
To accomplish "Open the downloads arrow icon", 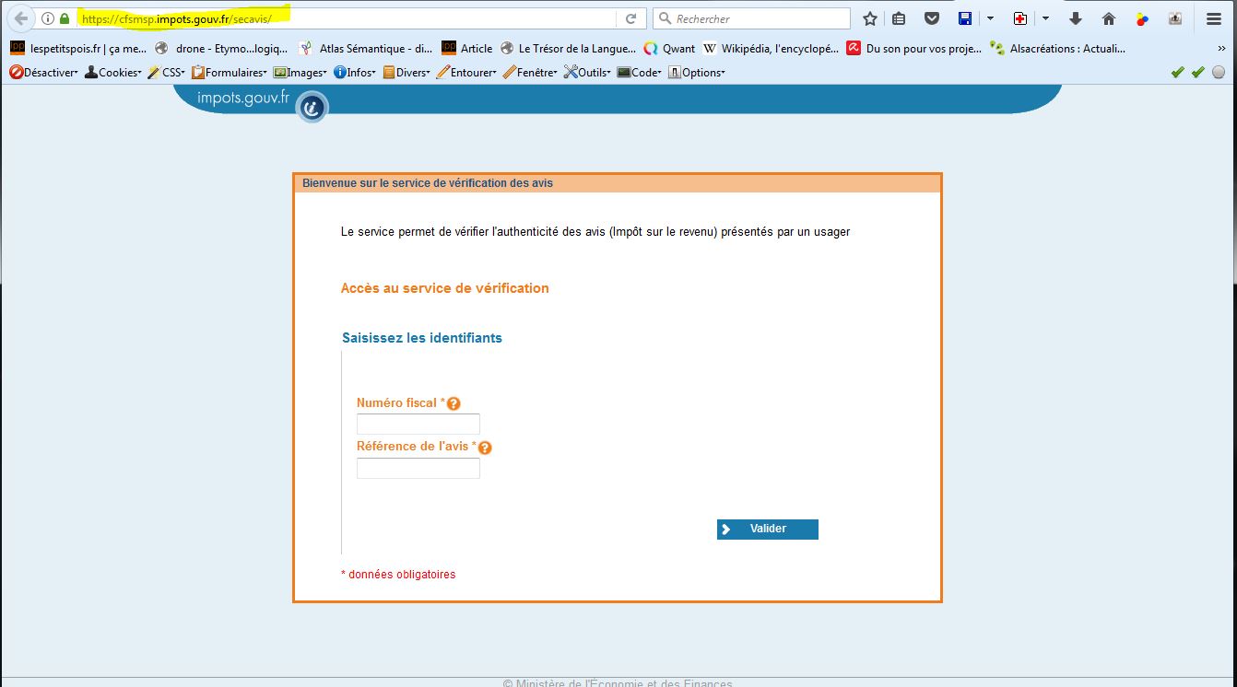I will [x=1075, y=18].
